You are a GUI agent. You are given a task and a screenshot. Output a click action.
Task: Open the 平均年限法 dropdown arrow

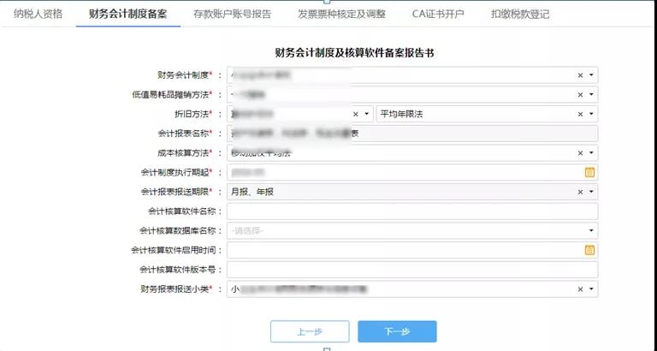[x=591, y=114]
